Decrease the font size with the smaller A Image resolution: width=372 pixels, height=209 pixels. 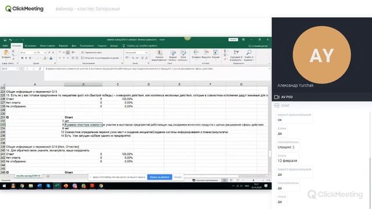[x=53, y=52]
